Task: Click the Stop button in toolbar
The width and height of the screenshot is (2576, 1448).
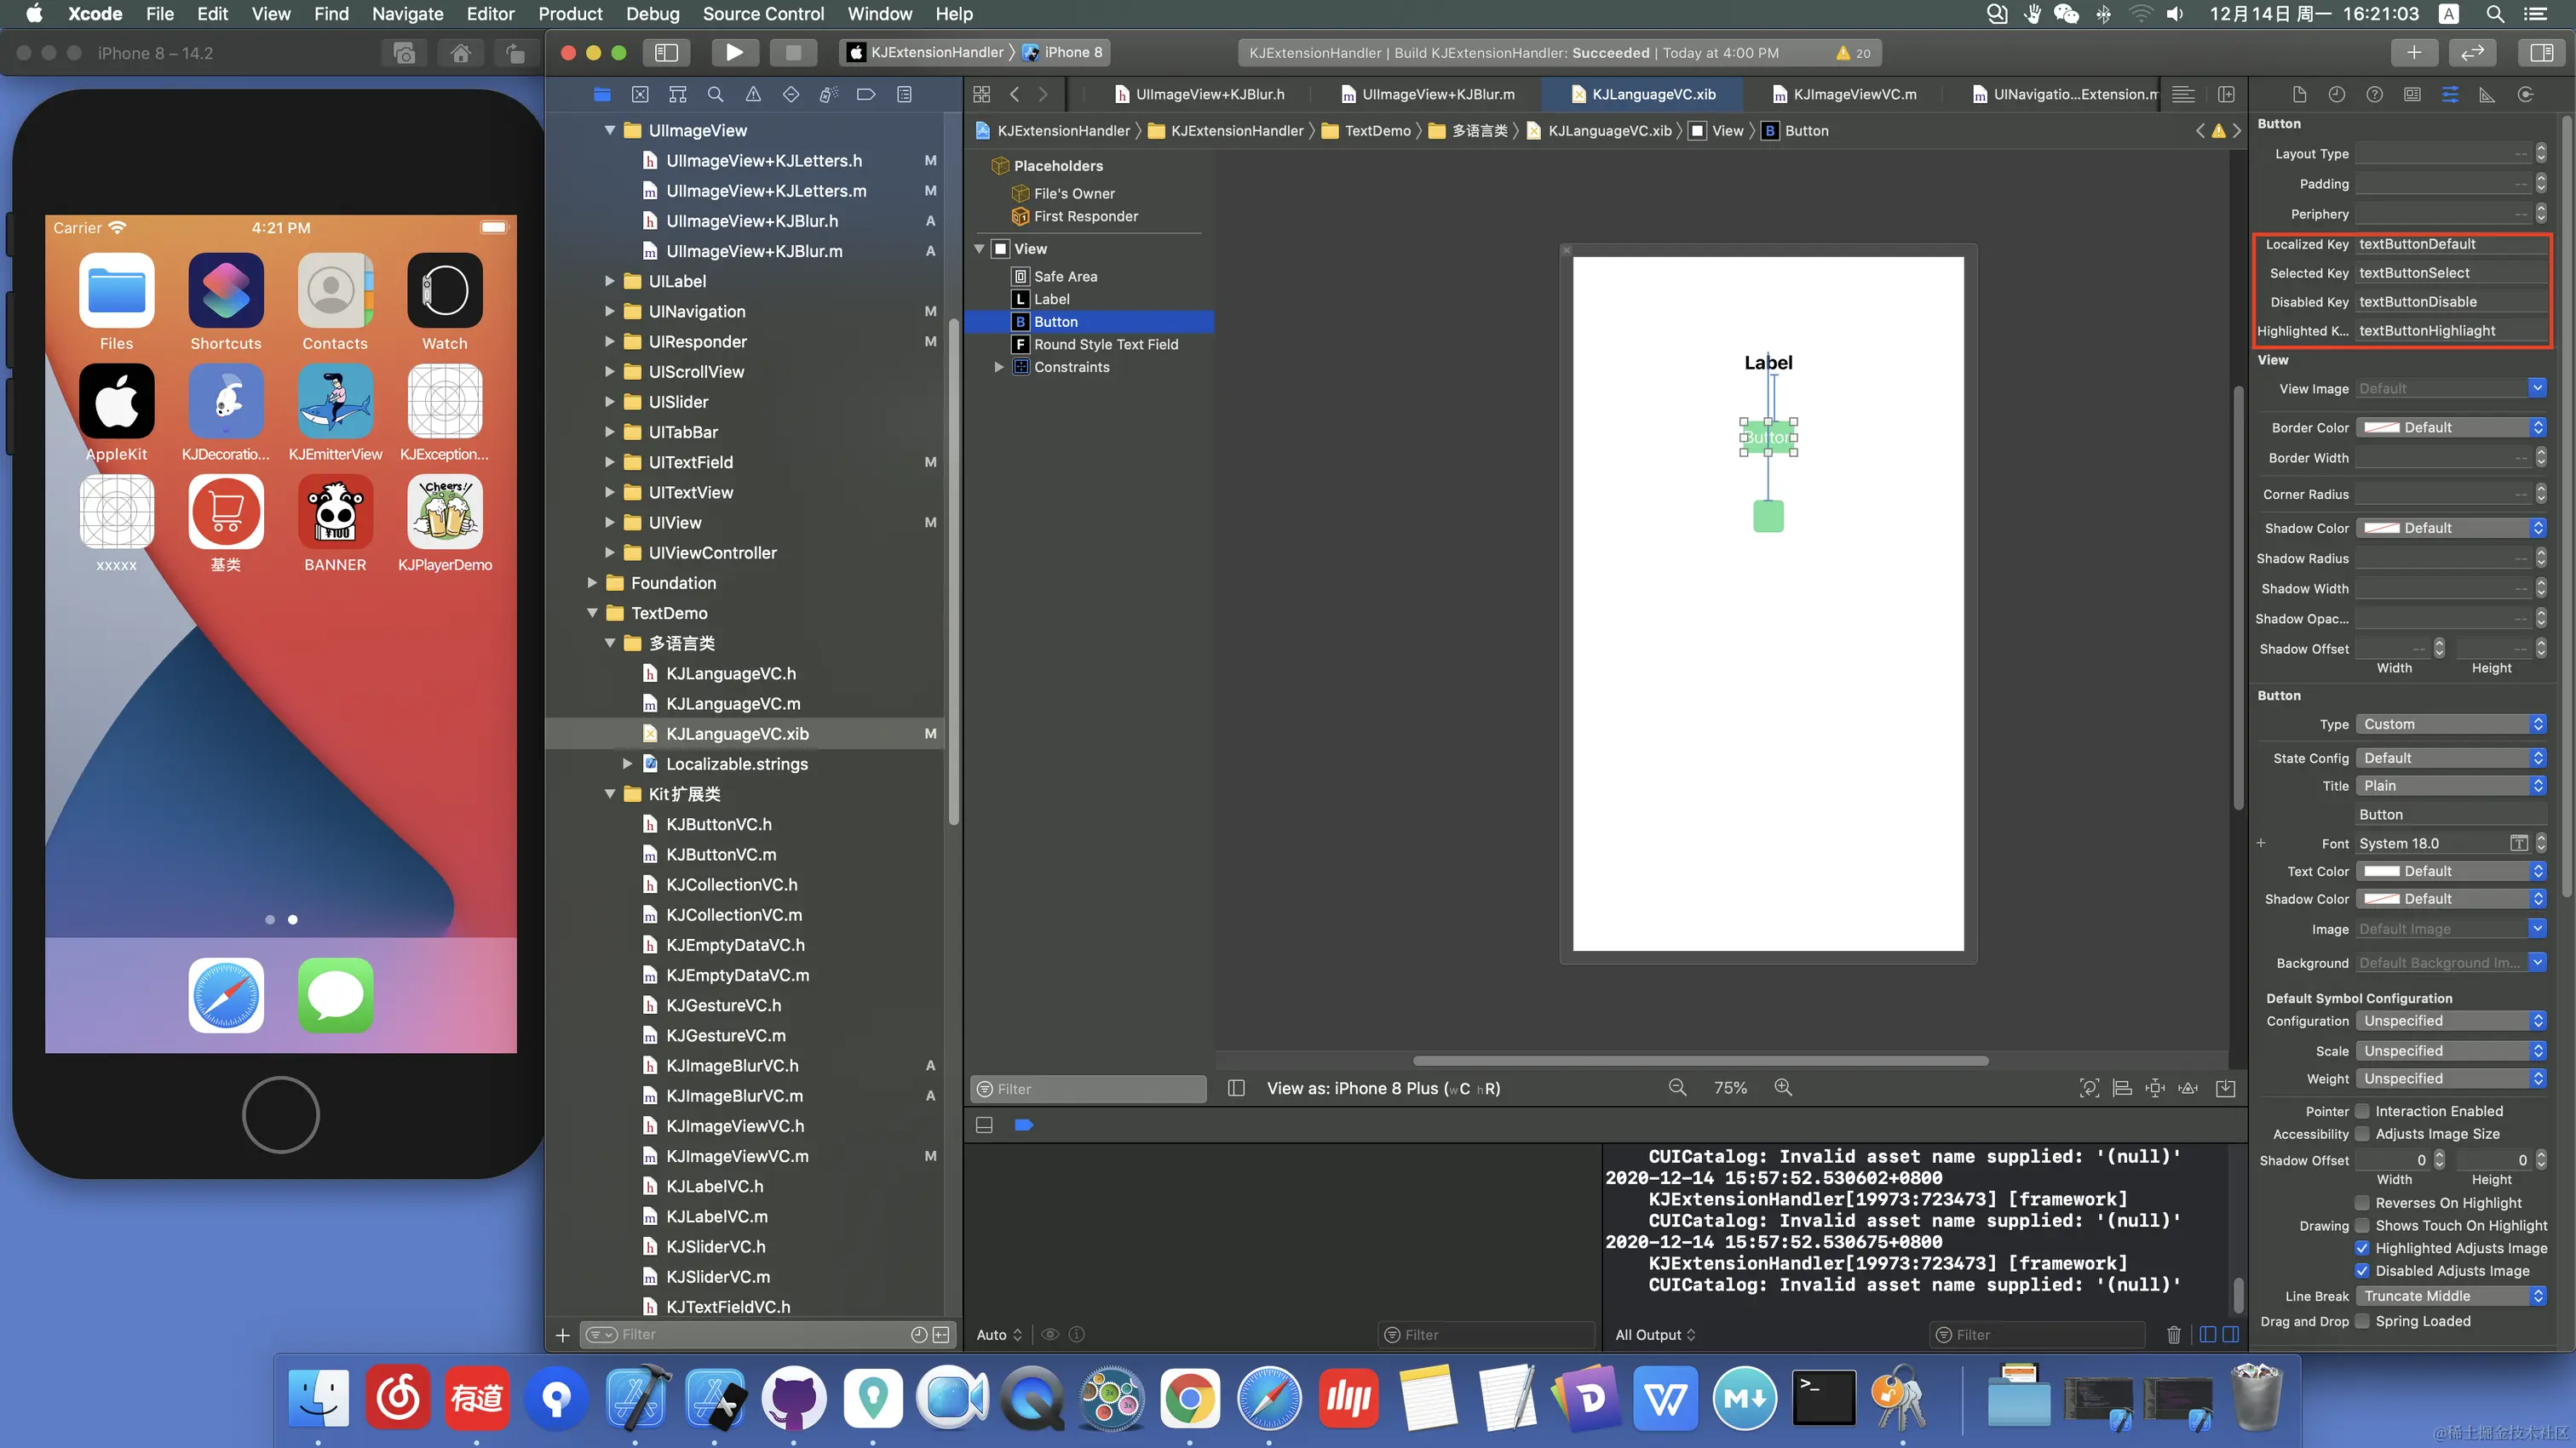Action: click(793, 53)
